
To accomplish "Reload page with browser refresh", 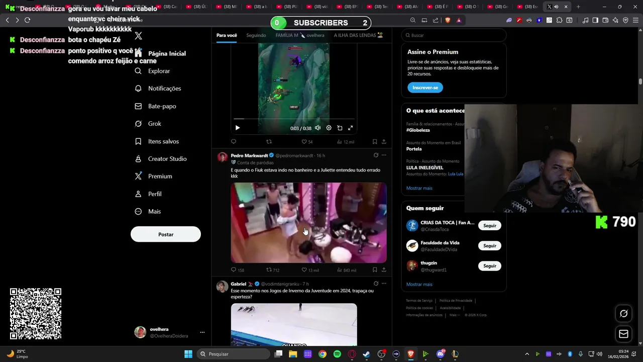I will pyautogui.click(x=27, y=20).
